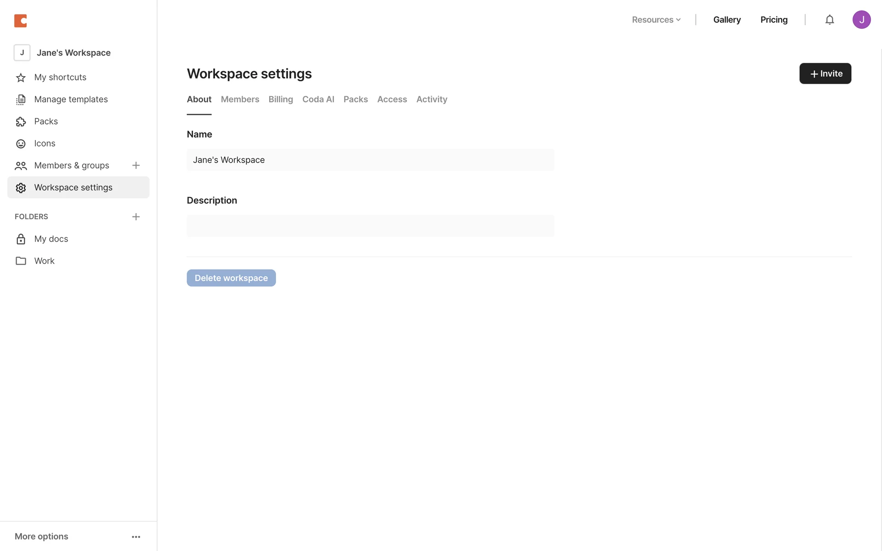
Task: Click the Manage templates icon
Action: pyautogui.click(x=21, y=100)
